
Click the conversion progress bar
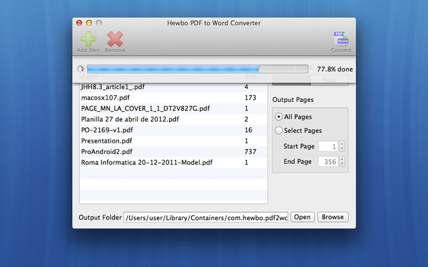click(197, 69)
